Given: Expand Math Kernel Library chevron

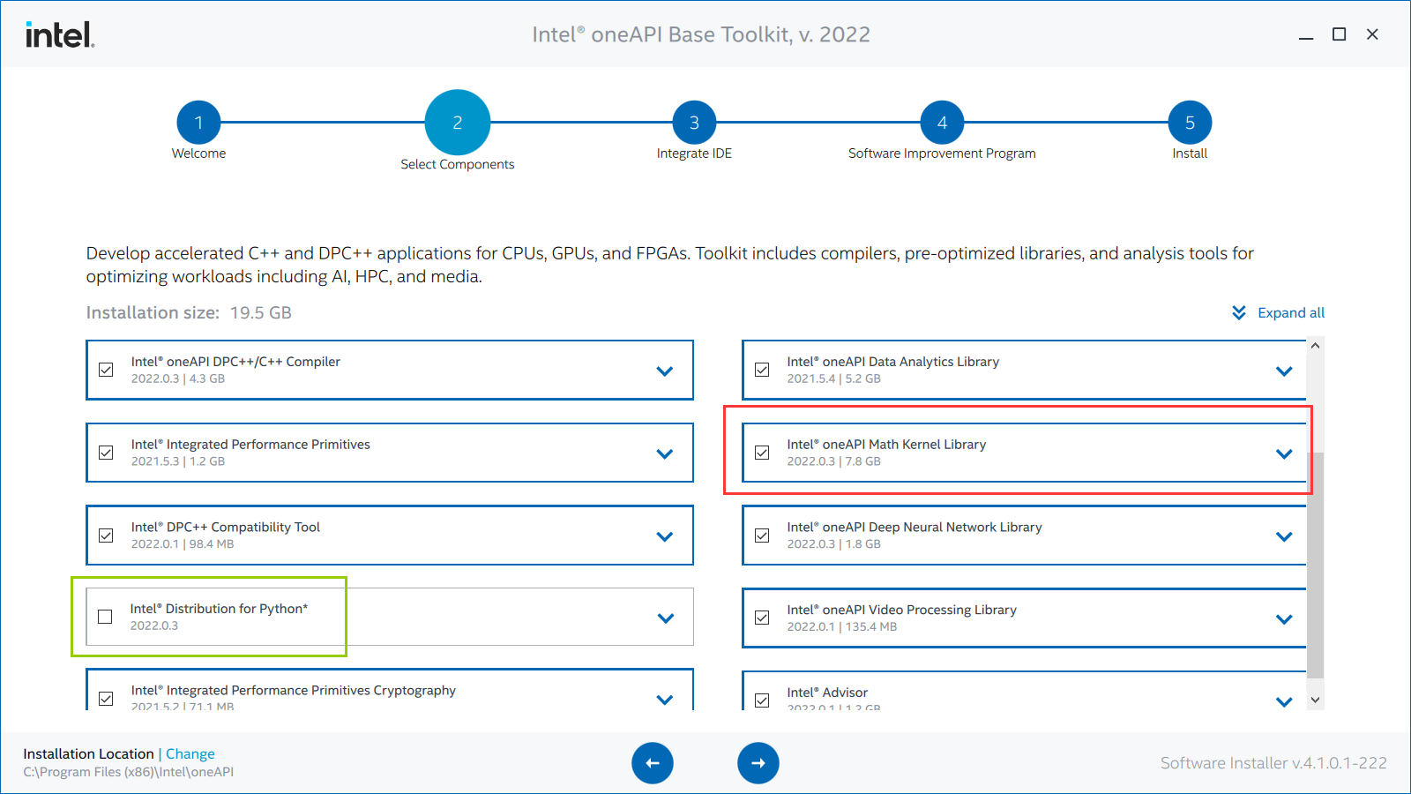Looking at the screenshot, I should click(x=1284, y=454).
